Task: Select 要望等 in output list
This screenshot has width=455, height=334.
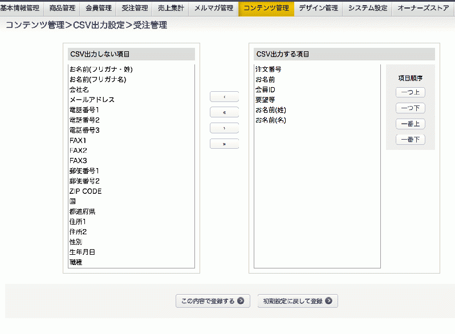Action: (x=317, y=100)
